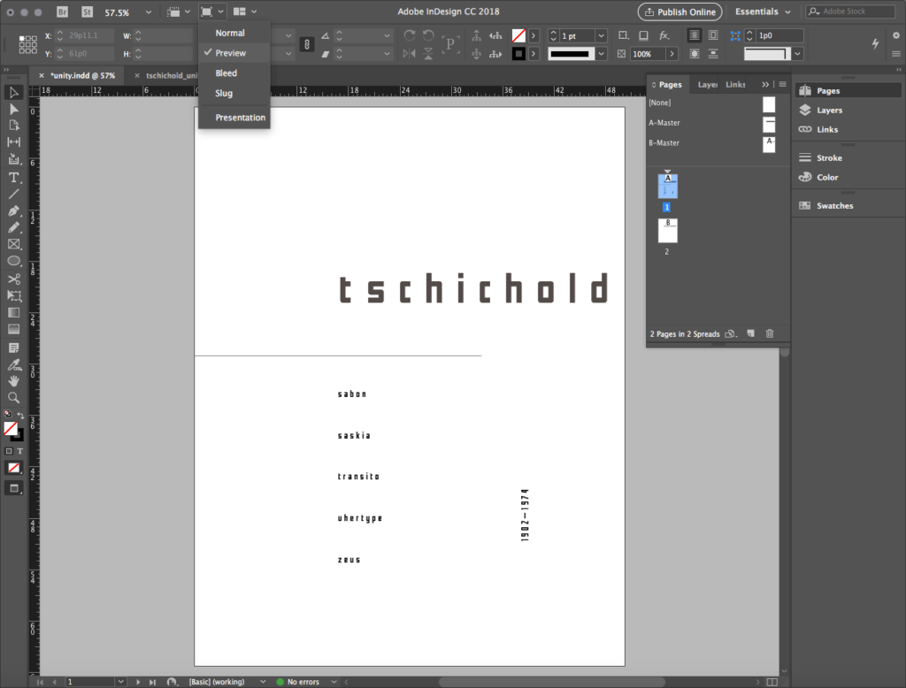Image resolution: width=906 pixels, height=688 pixels.
Task: Choose Normal screen mode
Action: tap(230, 33)
